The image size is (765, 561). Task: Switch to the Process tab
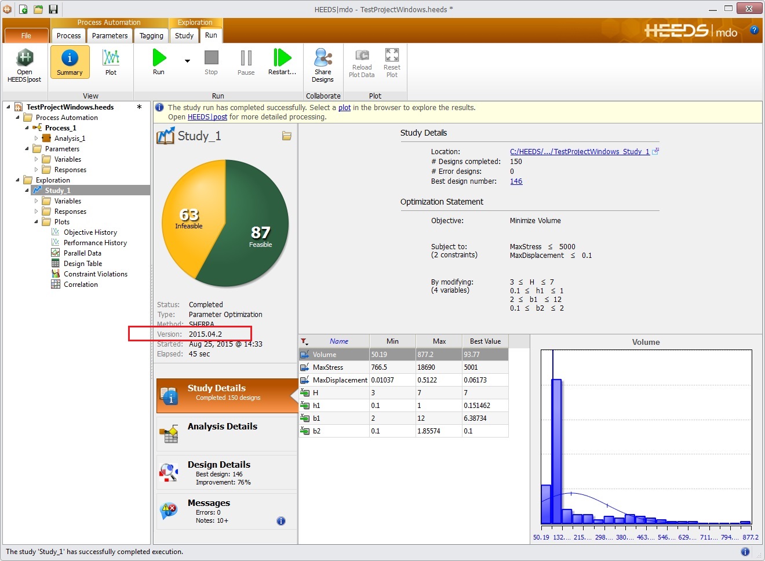click(x=69, y=36)
